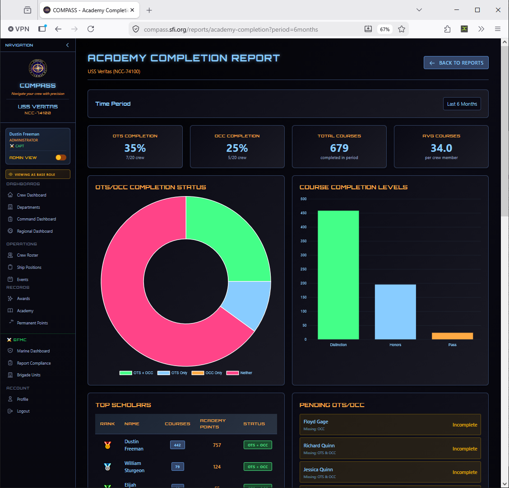The width and height of the screenshot is (509, 488).
Task: Click William Sturgeon's OTS + OCC status badge
Action: pyautogui.click(x=258, y=467)
